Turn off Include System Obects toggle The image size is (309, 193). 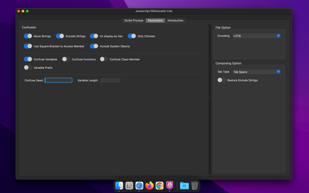[x=94, y=46]
